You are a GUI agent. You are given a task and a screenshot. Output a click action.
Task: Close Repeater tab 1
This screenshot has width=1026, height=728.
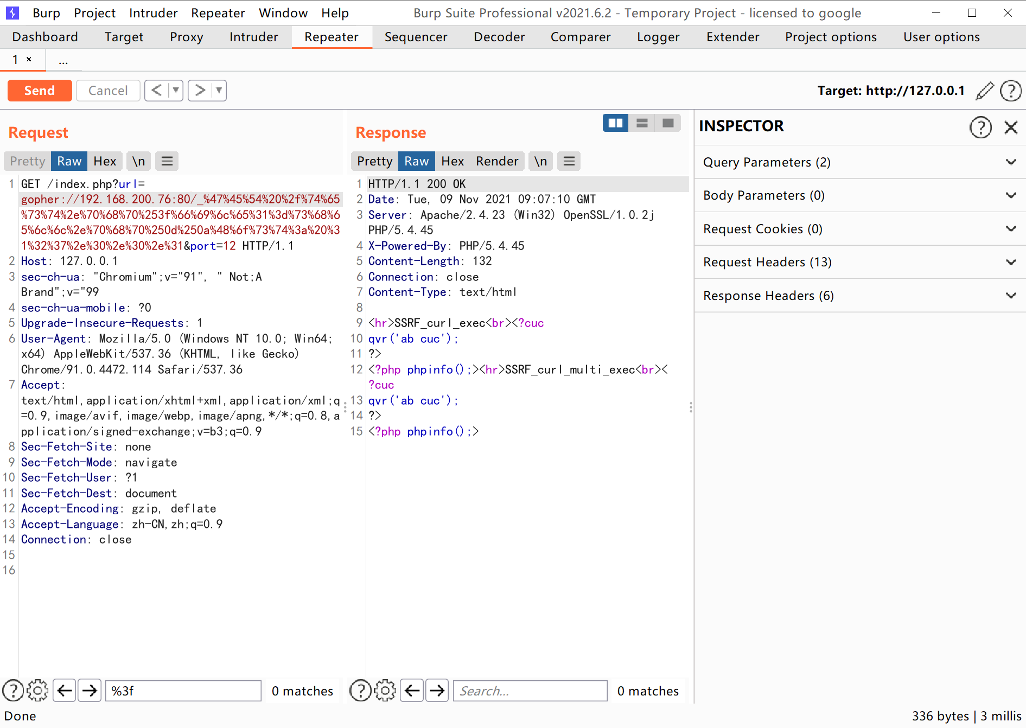click(29, 60)
